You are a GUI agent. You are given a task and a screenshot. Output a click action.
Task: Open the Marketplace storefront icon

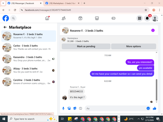[x=97, y=18]
